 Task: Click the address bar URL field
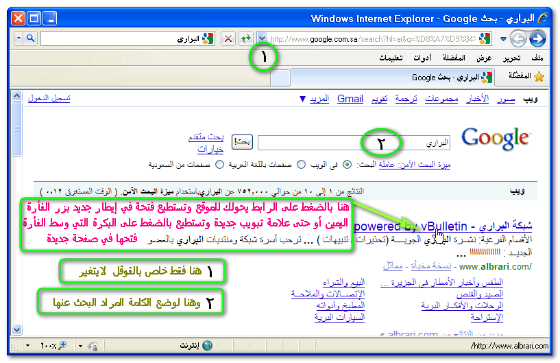(x=373, y=38)
